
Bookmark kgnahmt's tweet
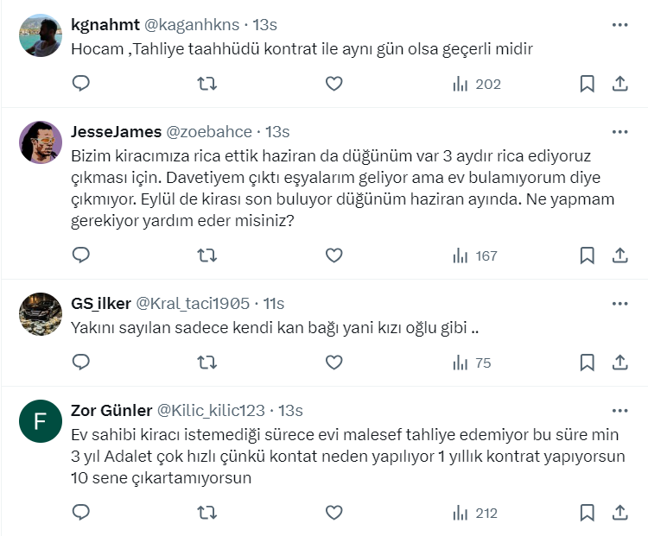(587, 84)
